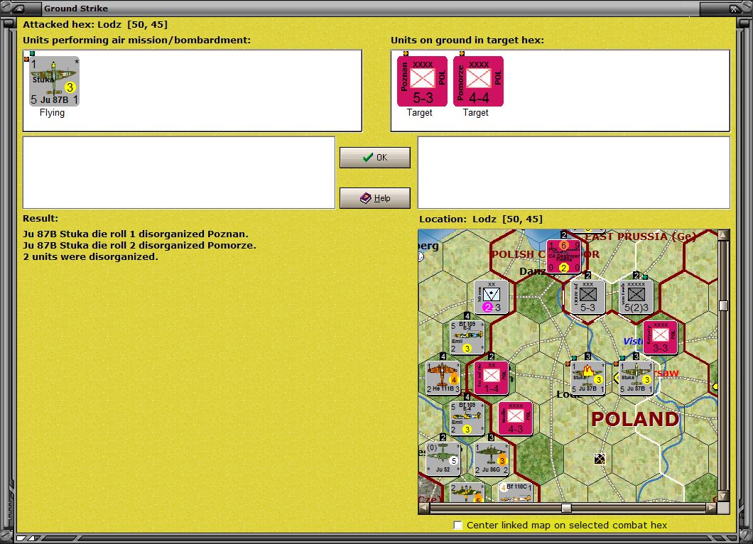Screen dimensions: 753x544
Task: Click the map horizontal scrollbar thumb
Action: (567, 508)
